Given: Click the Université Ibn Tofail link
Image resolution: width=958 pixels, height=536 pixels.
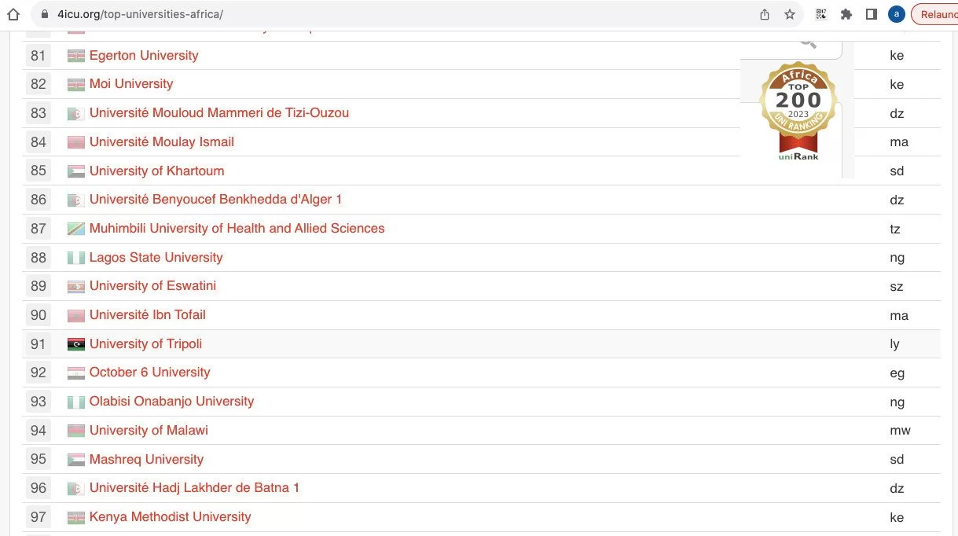Looking at the screenshot, I should point(147,315).
